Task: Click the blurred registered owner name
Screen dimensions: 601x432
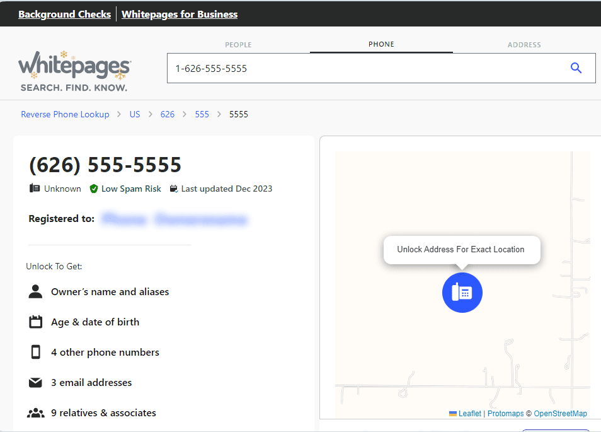Action: coord(175,219)
